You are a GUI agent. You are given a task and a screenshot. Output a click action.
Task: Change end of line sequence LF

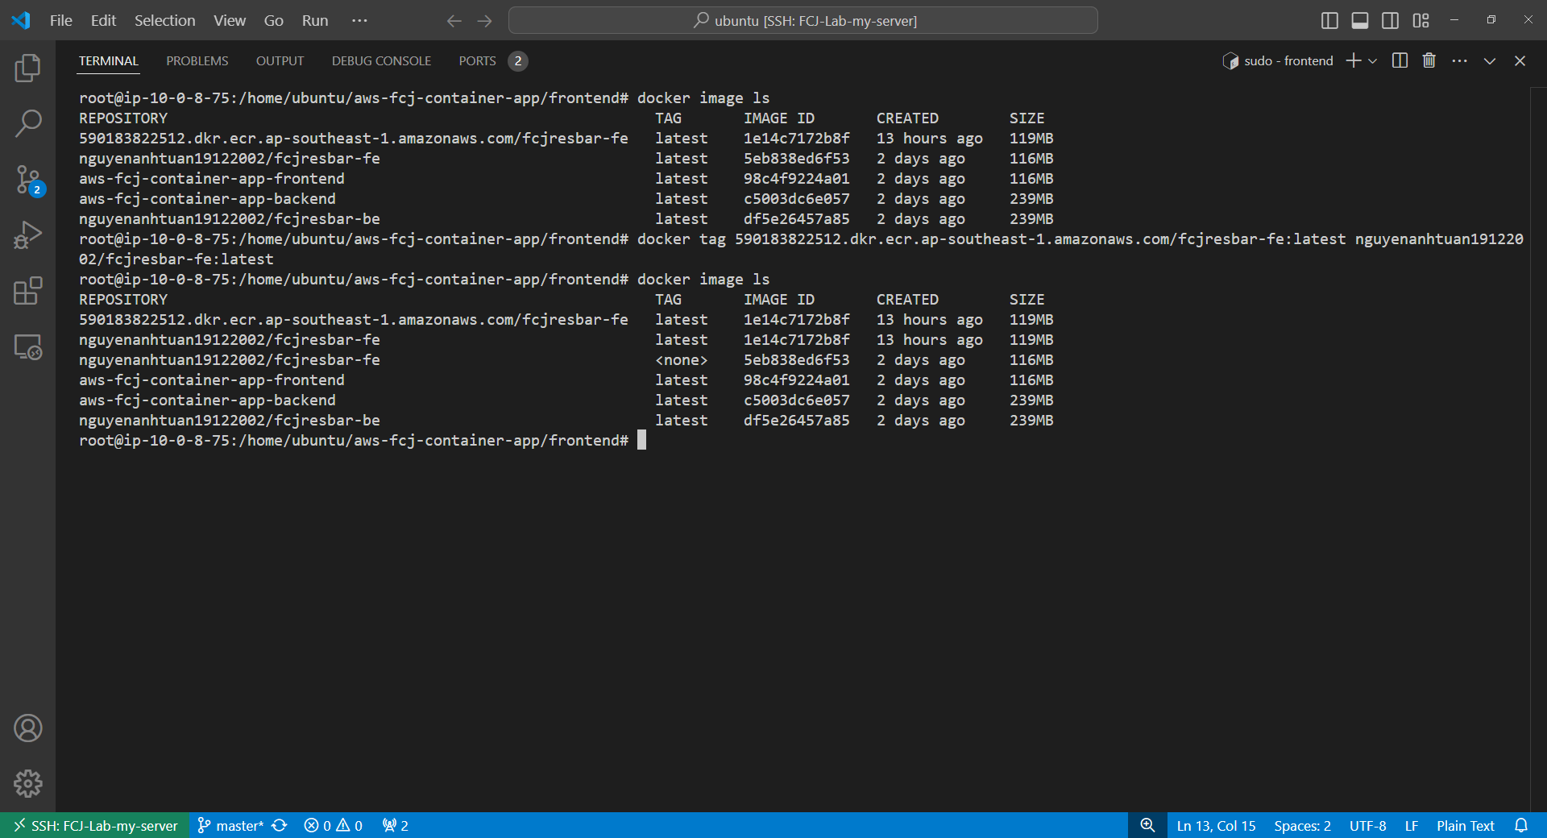[1412, 826]
